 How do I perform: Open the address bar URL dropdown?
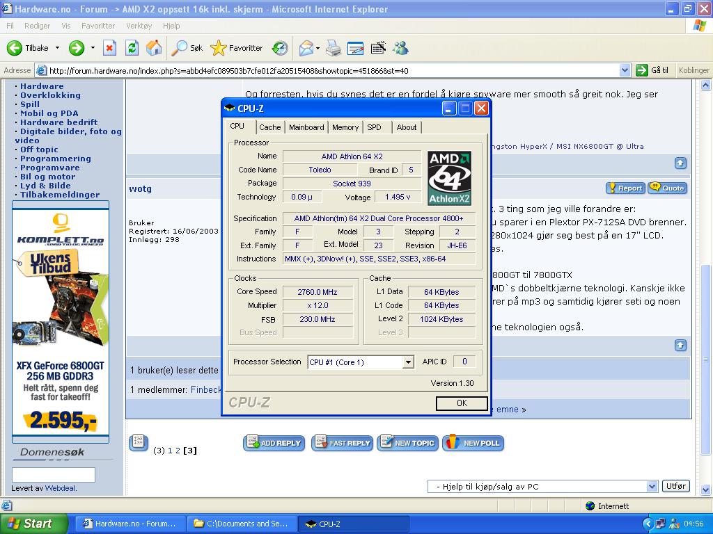(625, 70)
